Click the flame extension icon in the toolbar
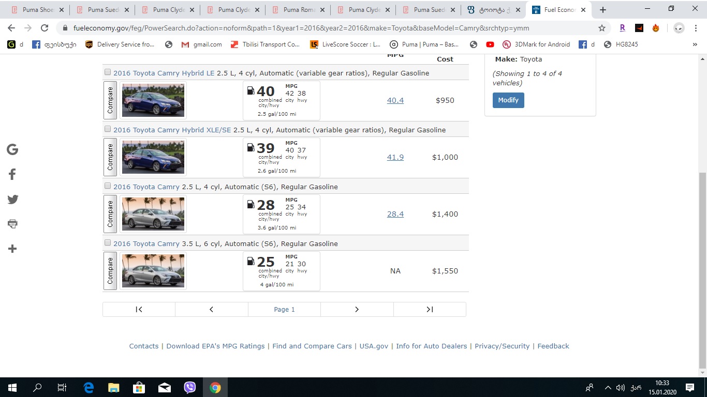 [656, 28]
